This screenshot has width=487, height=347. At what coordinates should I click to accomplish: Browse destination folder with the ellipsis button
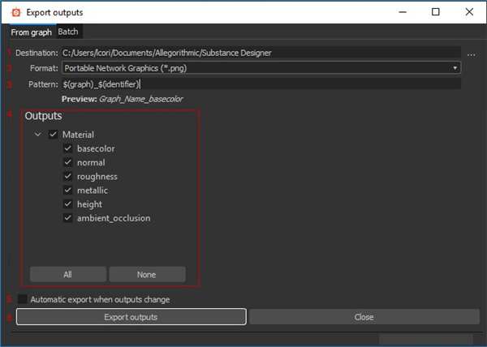471,54
